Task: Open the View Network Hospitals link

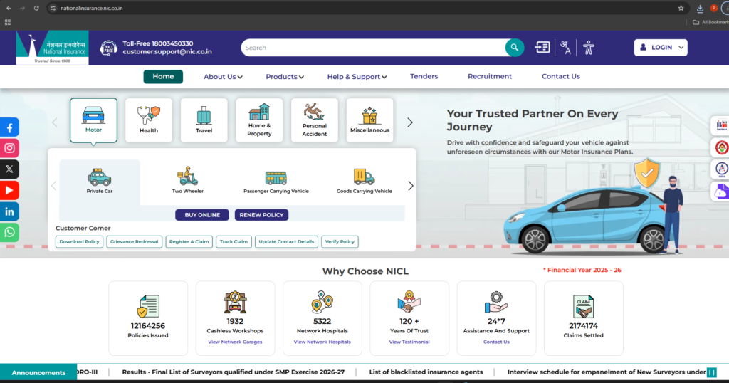Action: 322,342
